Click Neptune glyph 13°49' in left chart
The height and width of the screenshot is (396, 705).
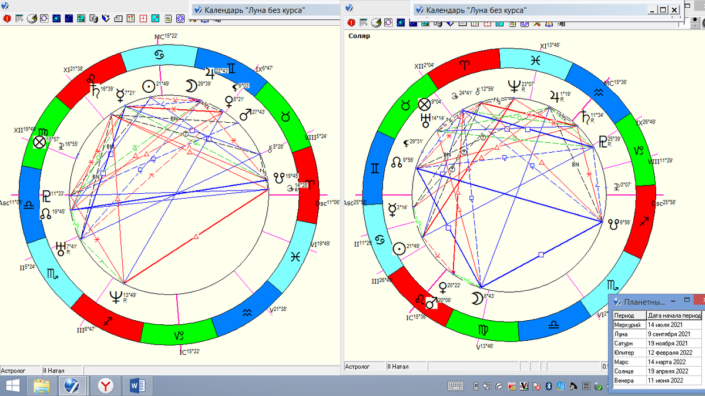point(115,297)
